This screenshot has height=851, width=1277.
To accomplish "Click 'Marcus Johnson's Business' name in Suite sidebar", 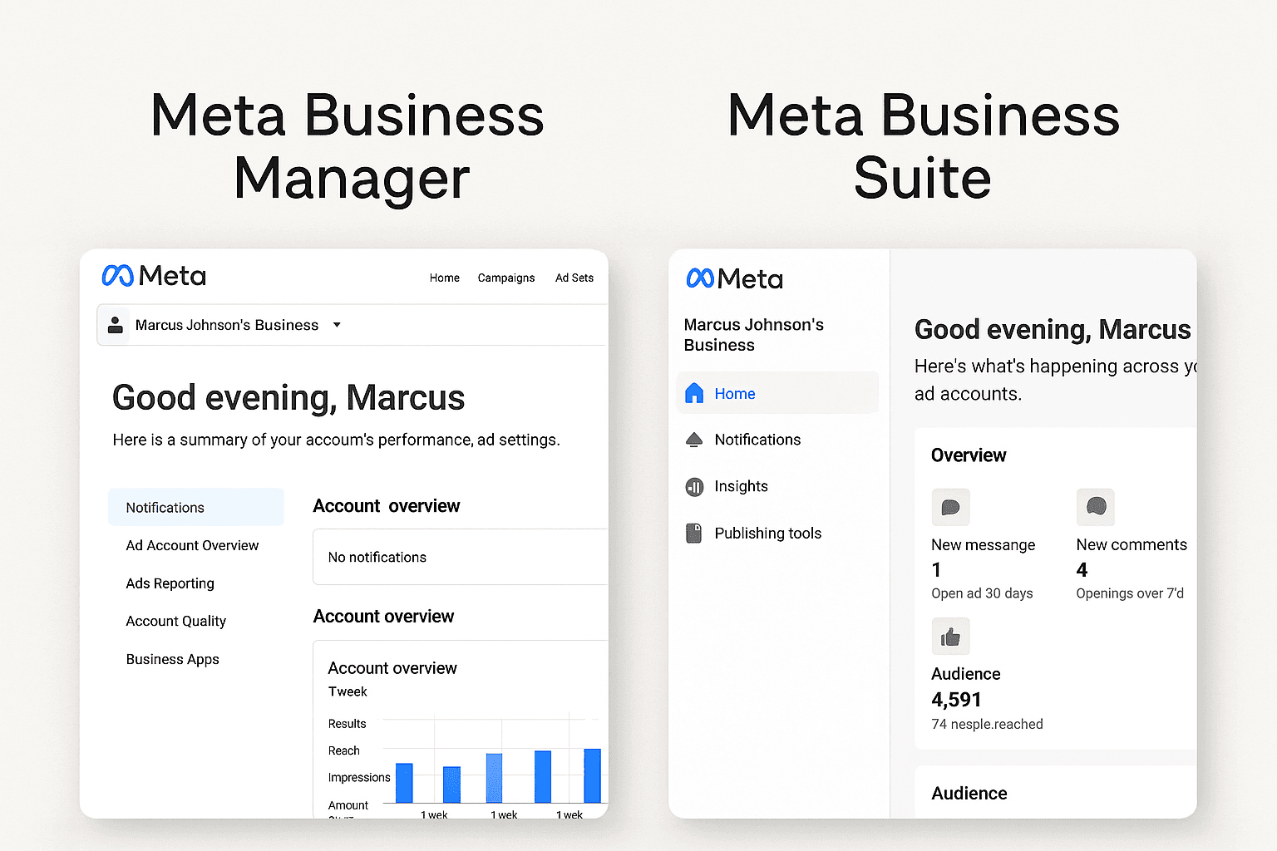I will point(754,335).
